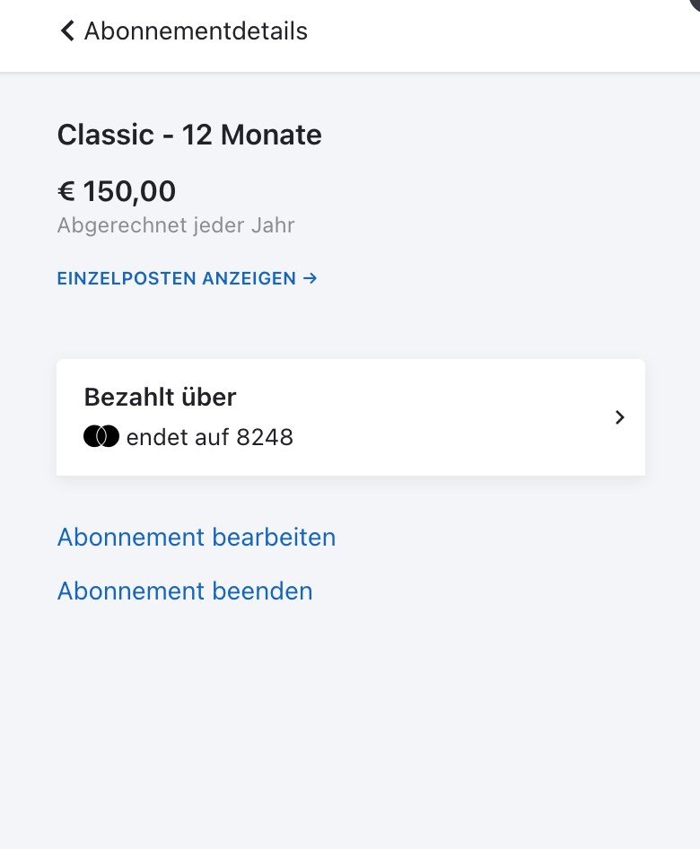Click the Abonnementdetails header title
Viewport: 700px width, 849px height.
(196, 31)
